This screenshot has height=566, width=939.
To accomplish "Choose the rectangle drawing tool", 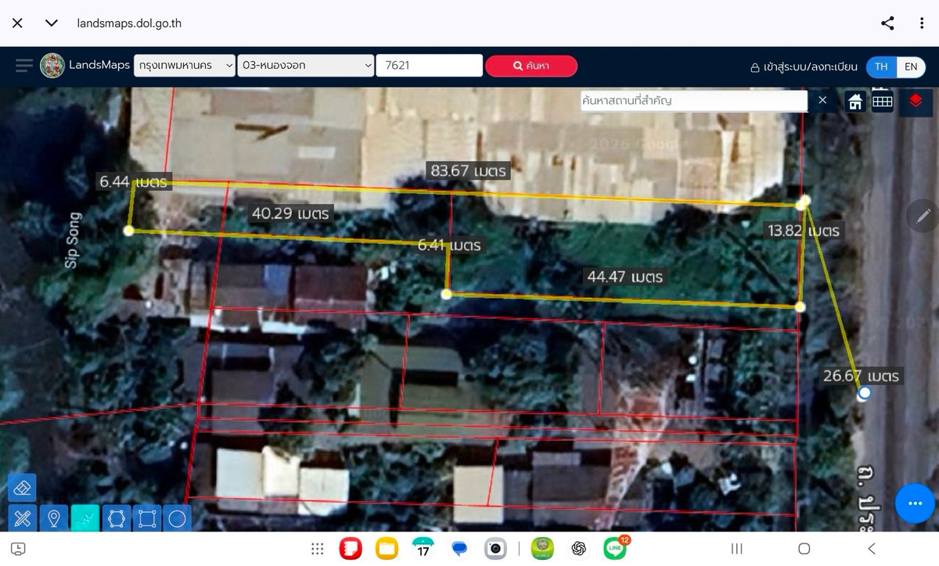I will 146,518.
